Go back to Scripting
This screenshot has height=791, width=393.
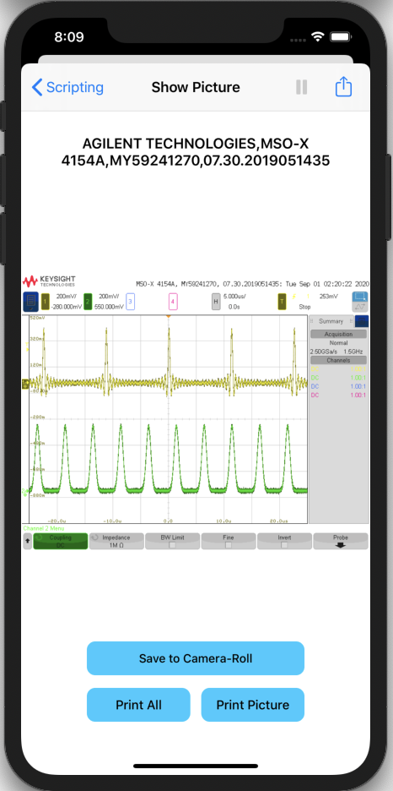click(x=67, y=87)
